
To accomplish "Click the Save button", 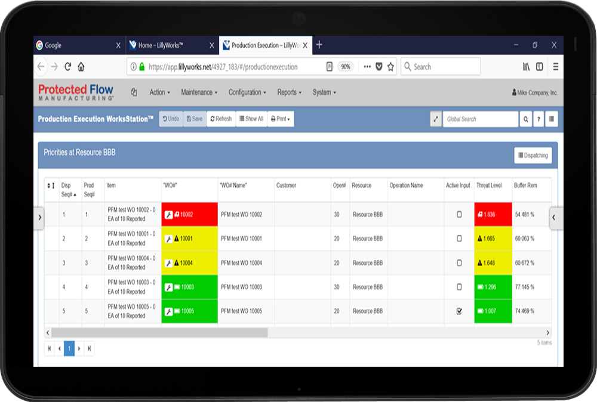I will click(195, 119).
